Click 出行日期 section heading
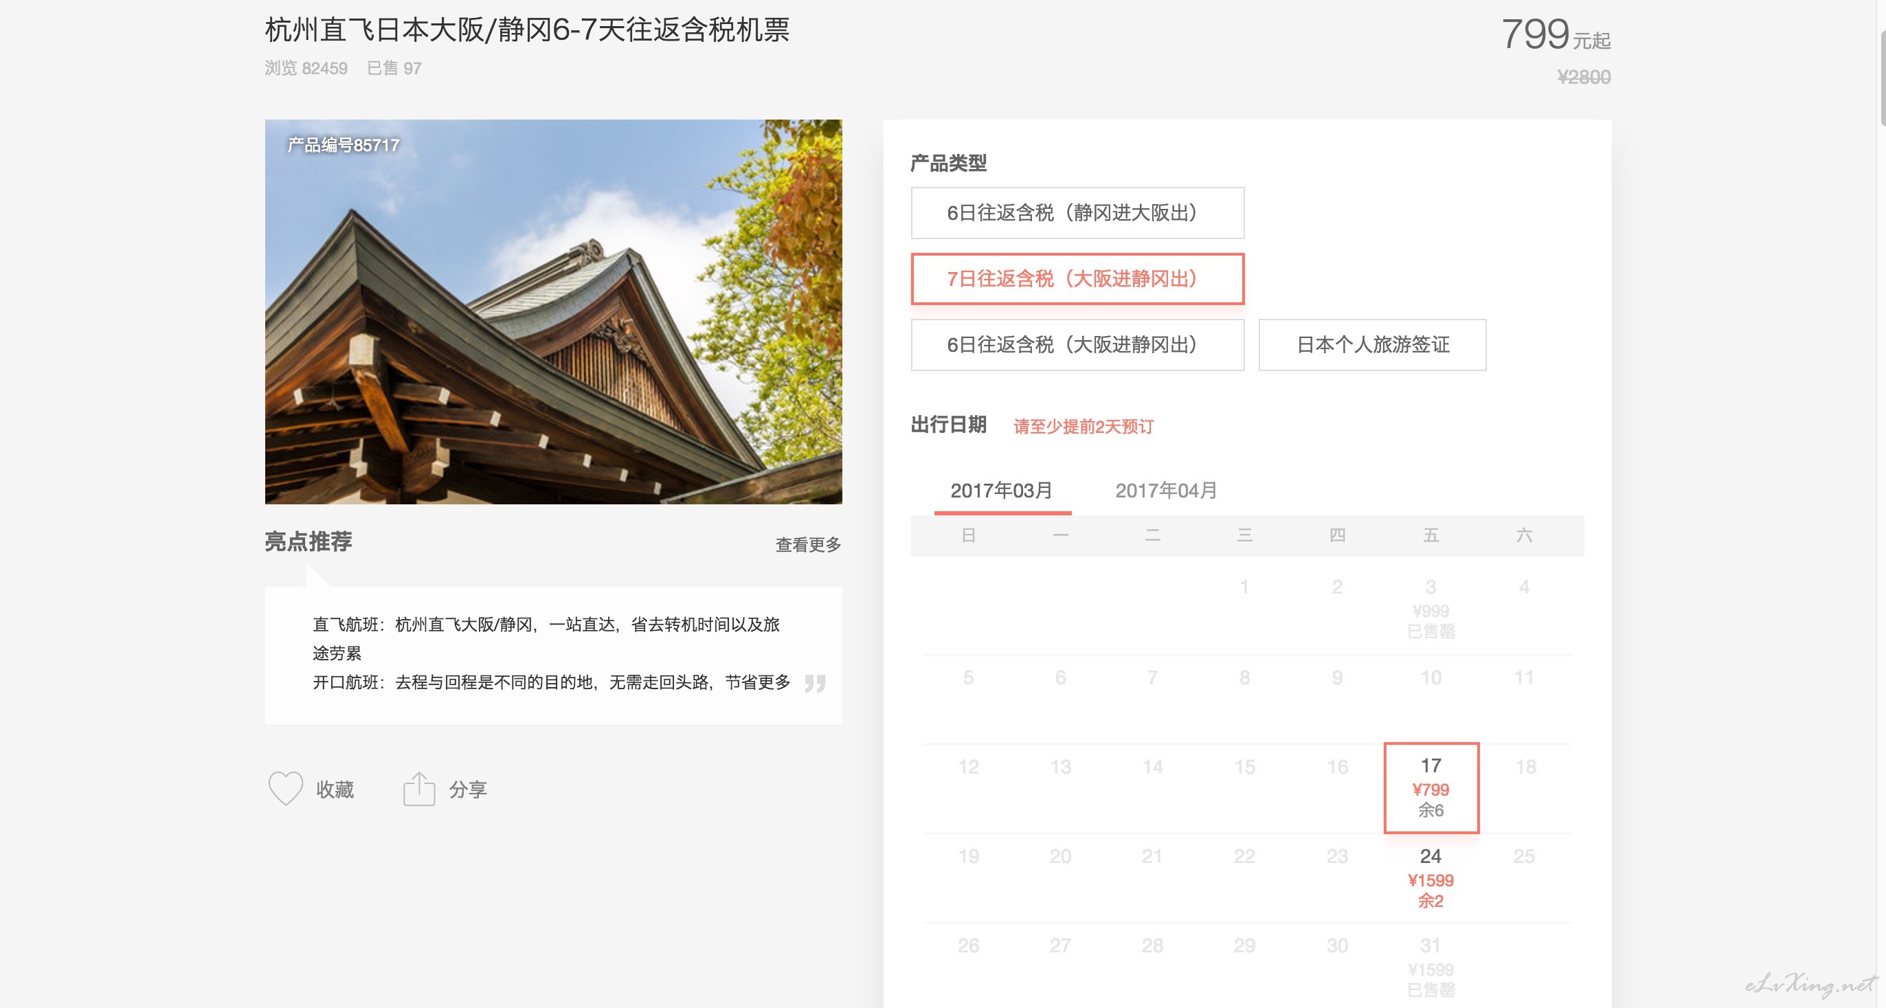 click(948, 425)
